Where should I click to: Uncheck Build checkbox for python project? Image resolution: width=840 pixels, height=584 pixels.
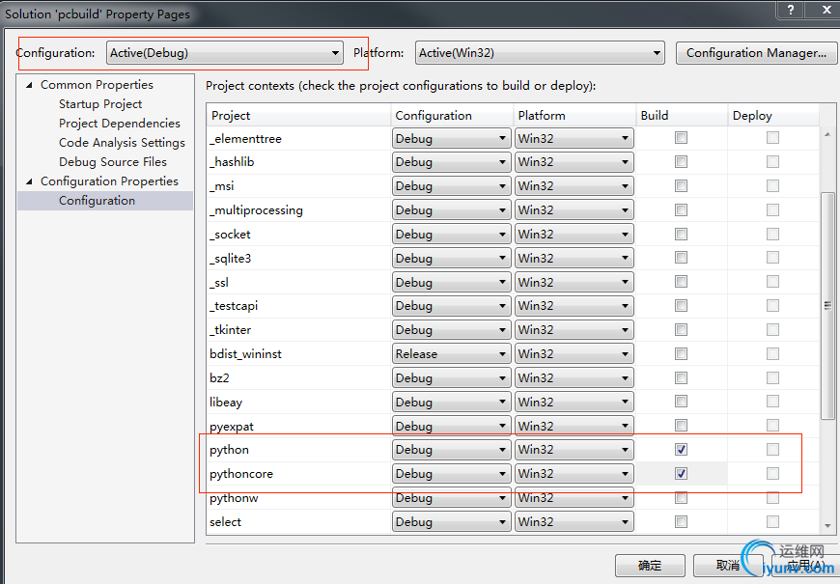click(681, 450)
